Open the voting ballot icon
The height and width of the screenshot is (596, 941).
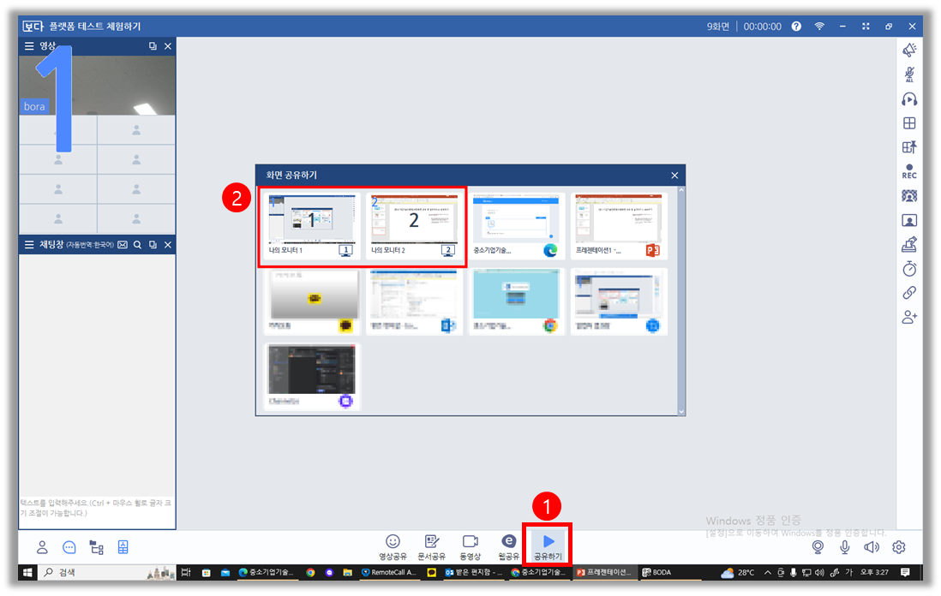(909, 245)
